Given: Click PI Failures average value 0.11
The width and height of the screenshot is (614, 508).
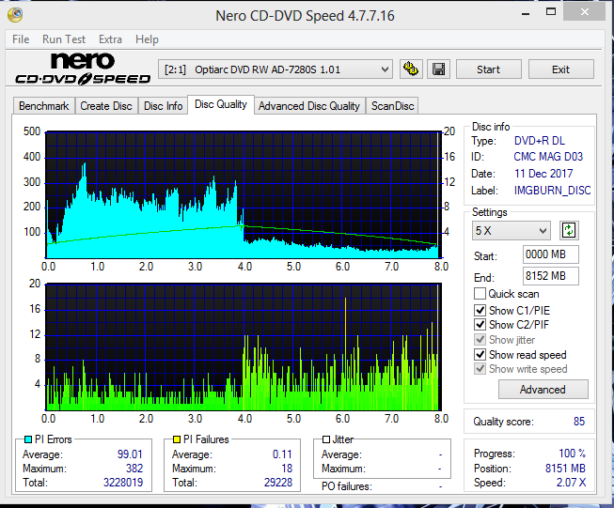Looking at the screenshot, I should [x=282, y=454].
